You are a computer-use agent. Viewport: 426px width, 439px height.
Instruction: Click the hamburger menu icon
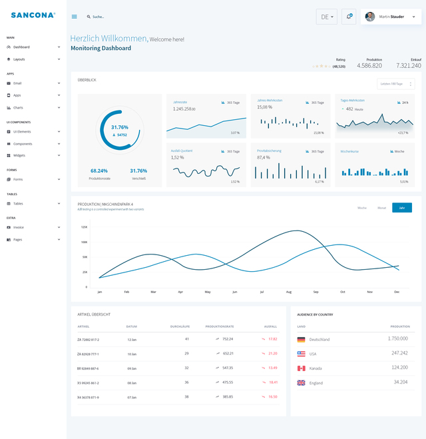74,17
